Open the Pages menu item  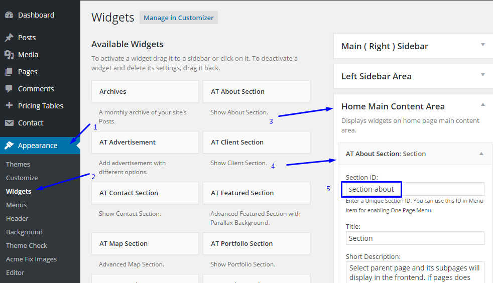[28, 72]
